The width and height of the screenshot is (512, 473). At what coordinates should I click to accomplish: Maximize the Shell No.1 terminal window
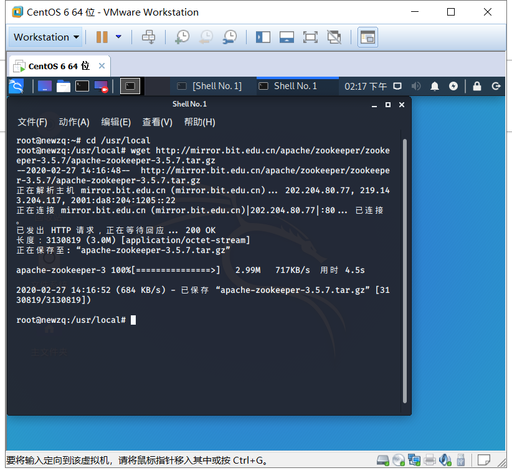click(388, 105)
